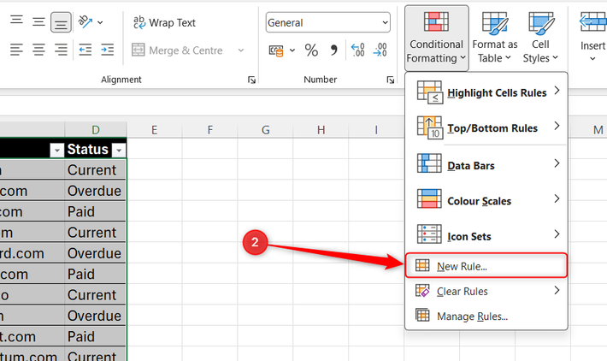Click the Decrease Indent icon
The image size is (607, 361).
pyautogui.click(x=85, y=50)
